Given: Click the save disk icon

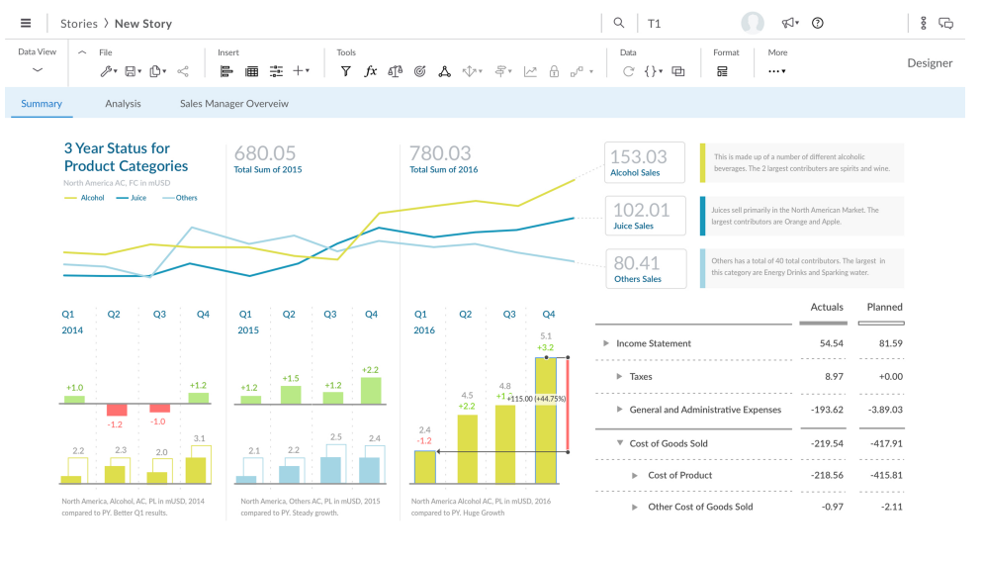Looking at the screenshot, I should click(133, 71).
